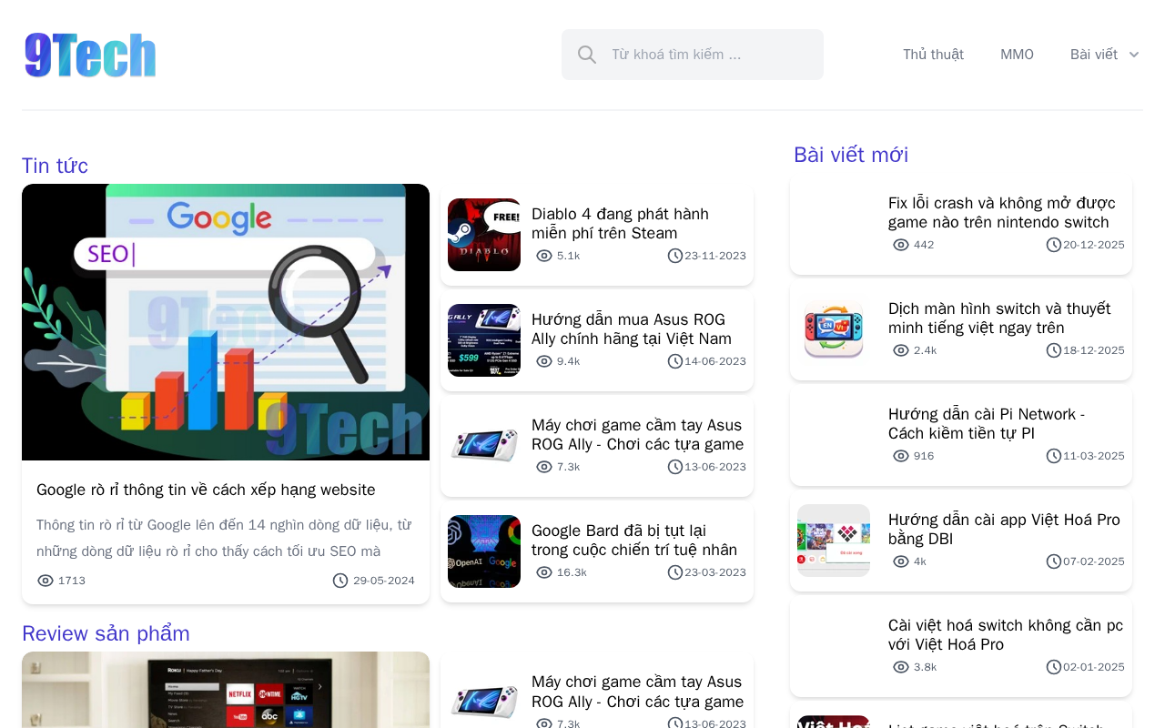Click the magnifier icon in the search box
1165x728 pixels.
[587, 55]
